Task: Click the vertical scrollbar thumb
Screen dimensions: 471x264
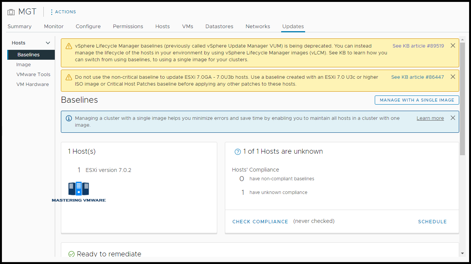Action: point(462,99)
